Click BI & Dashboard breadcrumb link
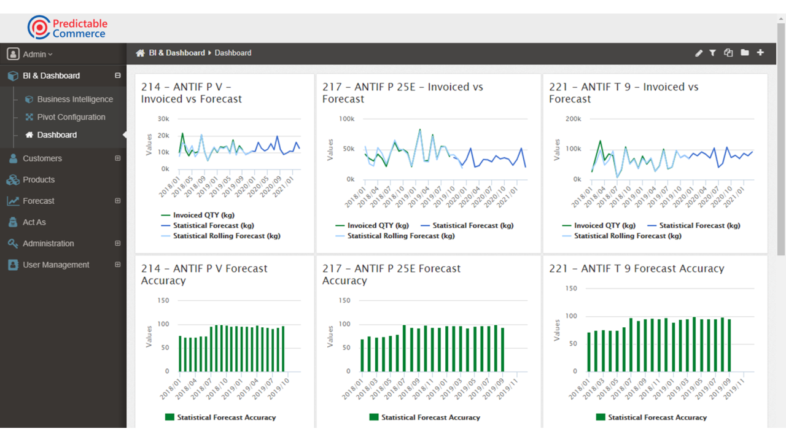Screen dimensions: 786x442 pos(177,53)
